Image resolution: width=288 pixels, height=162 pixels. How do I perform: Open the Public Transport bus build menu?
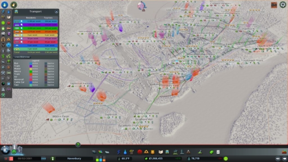(167, 152)
